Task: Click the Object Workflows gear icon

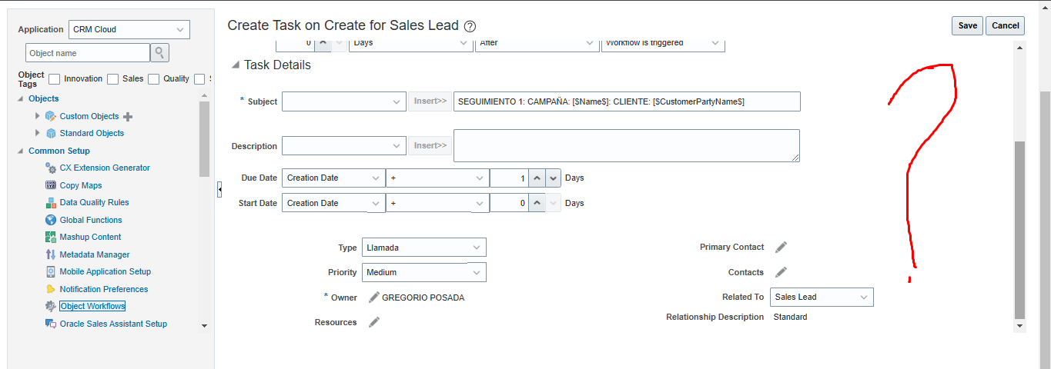Action: 51,306
